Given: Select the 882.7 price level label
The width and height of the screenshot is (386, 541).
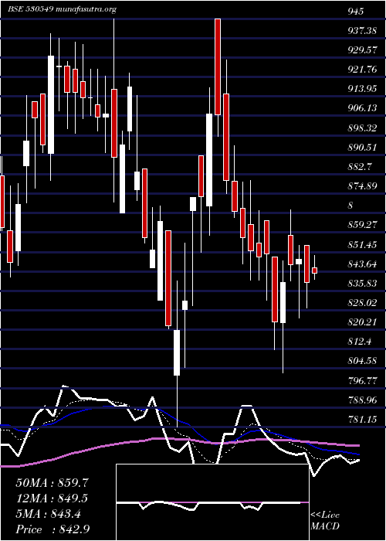Looking at the screenshot, I should [x=360, y=167].
